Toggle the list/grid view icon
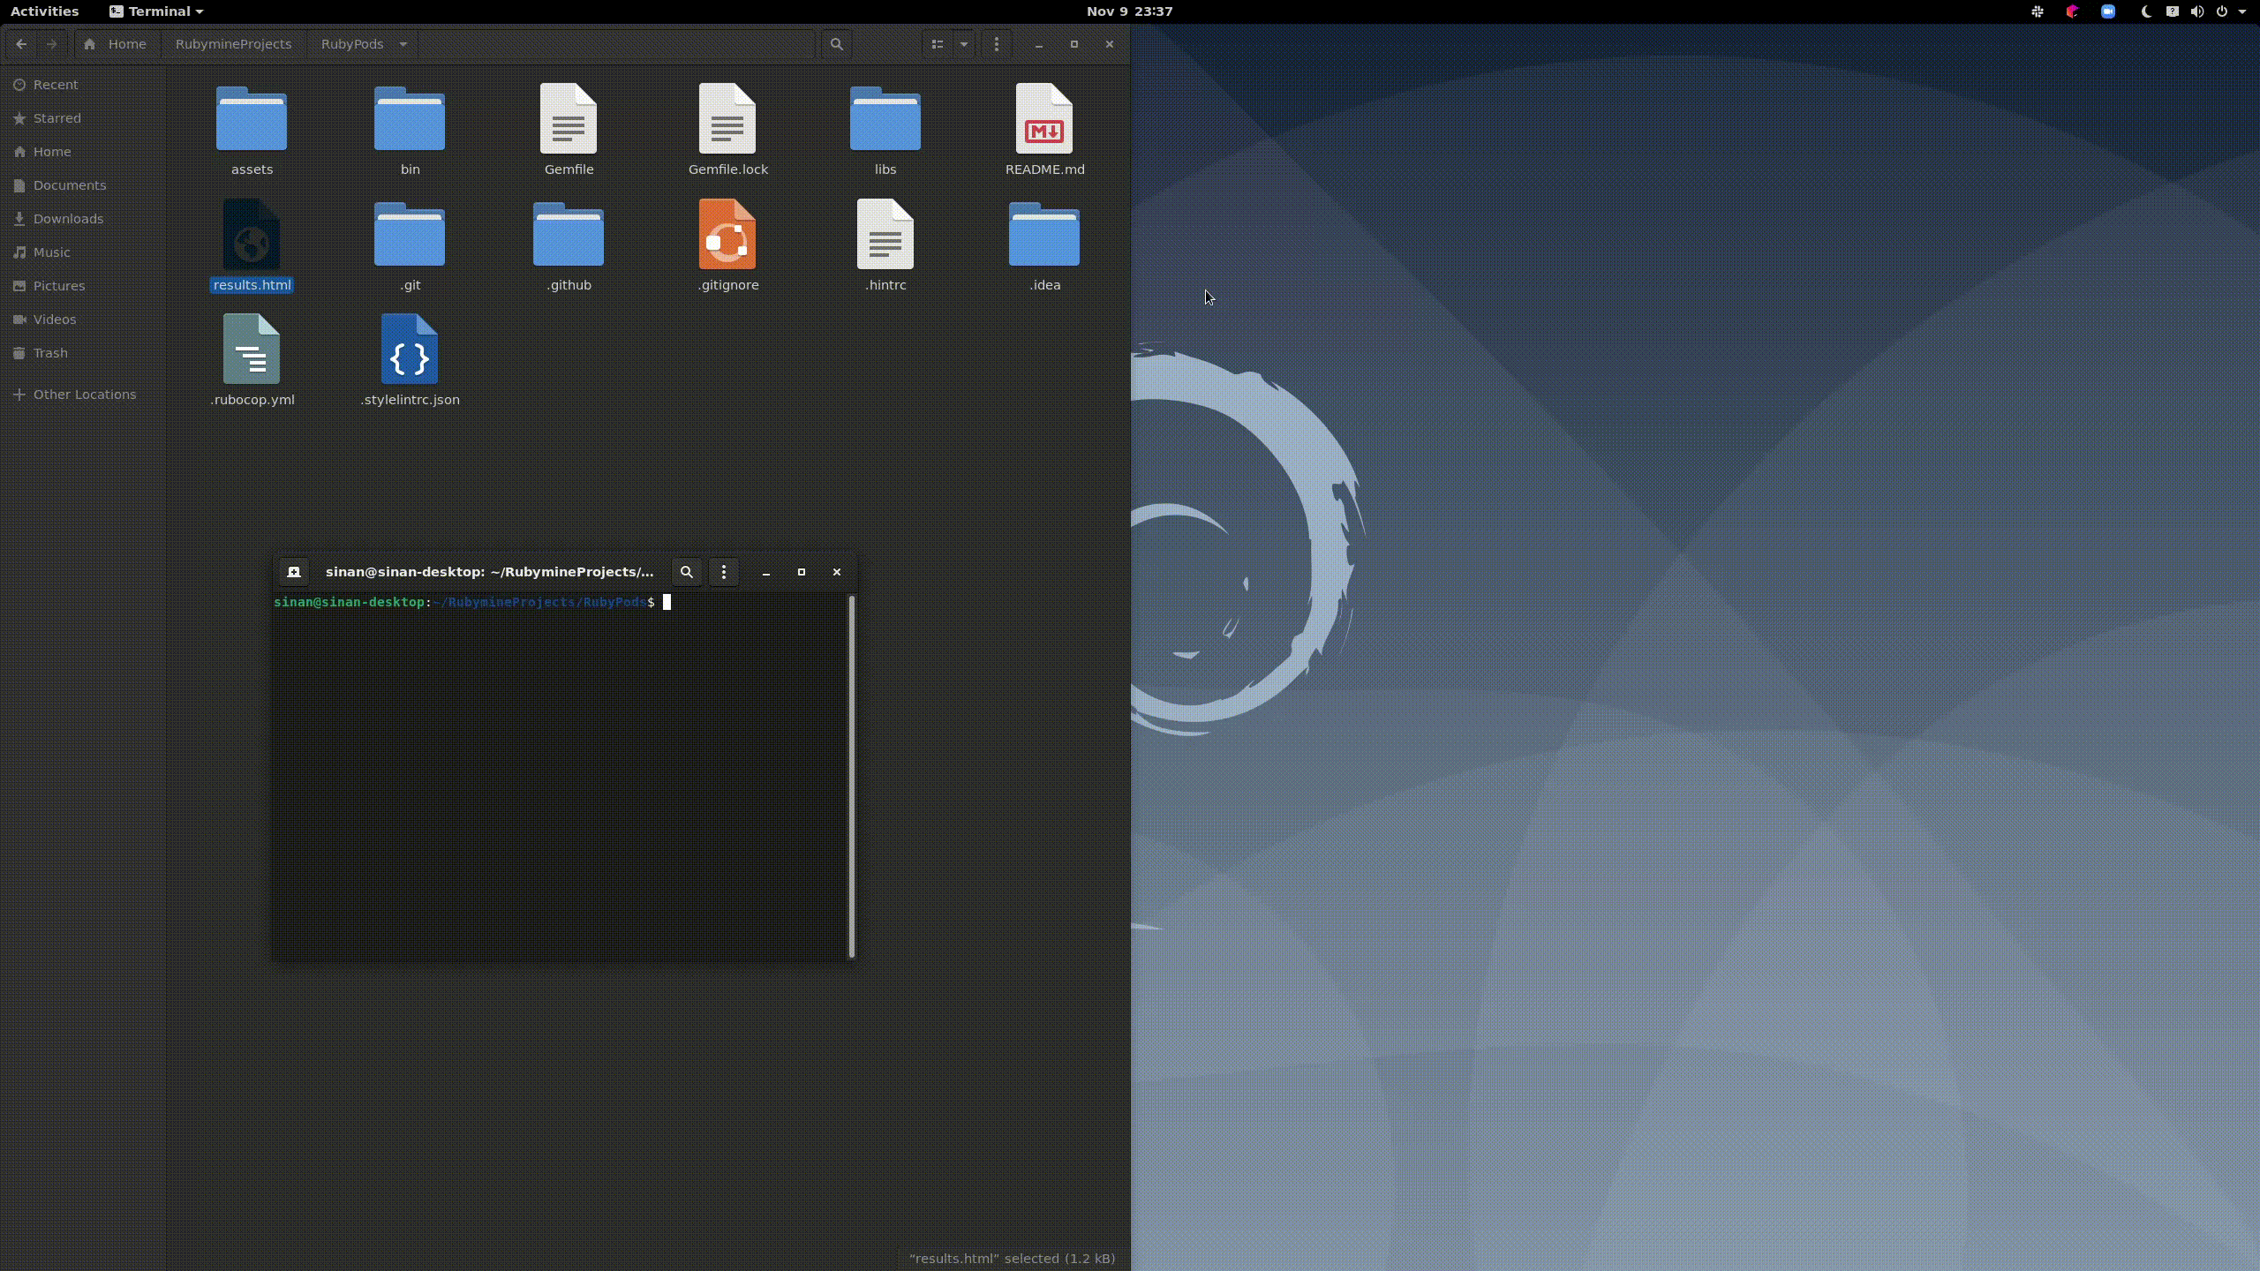 [938, 44]
